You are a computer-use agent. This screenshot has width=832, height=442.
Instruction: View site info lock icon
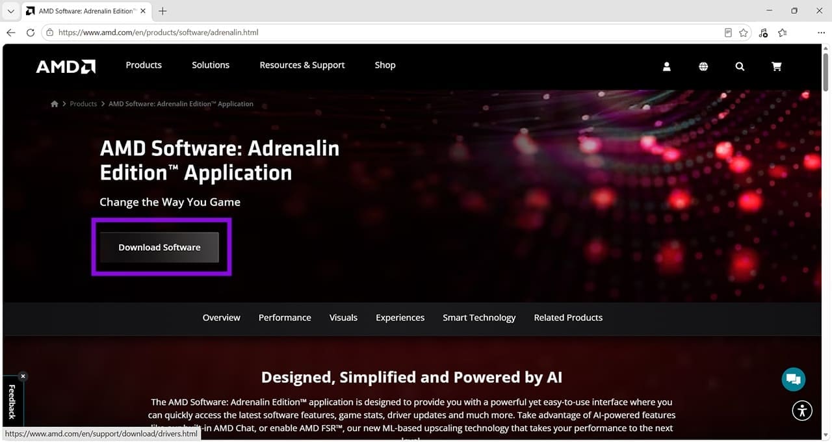[x=50, y=32]
